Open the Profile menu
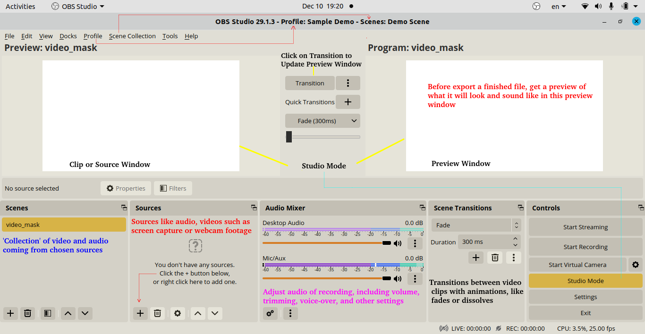 tap(93, 36)
